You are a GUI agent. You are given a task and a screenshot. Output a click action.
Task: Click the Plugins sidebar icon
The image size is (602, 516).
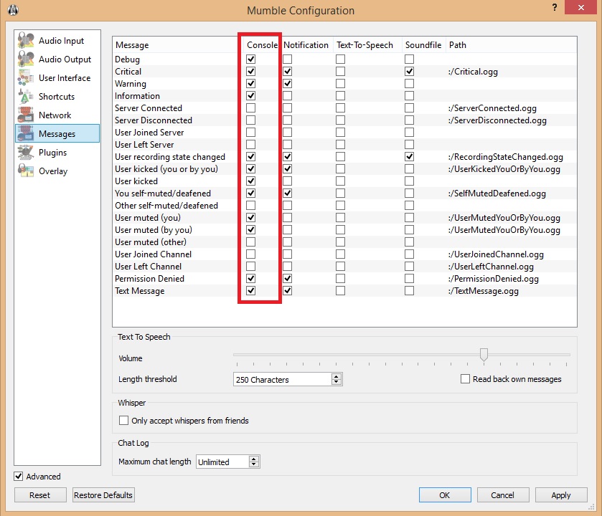pyautogui.click(x=26, y=152)
